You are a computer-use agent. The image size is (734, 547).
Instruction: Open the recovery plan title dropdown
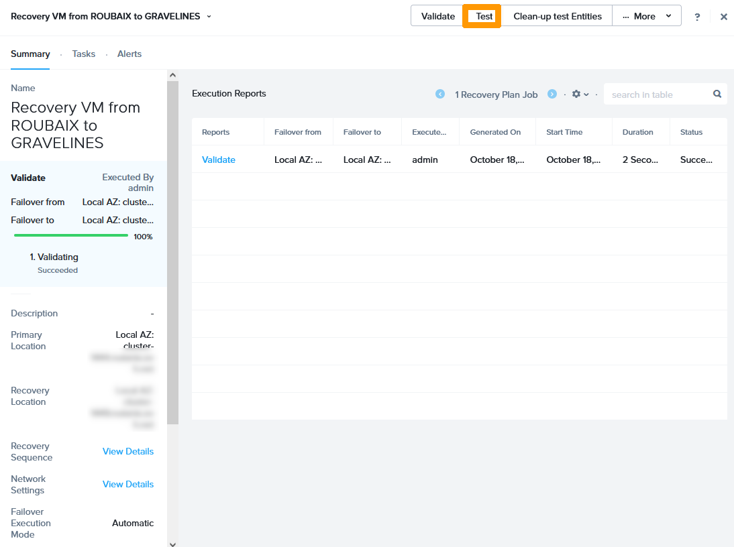coord(209,16)
